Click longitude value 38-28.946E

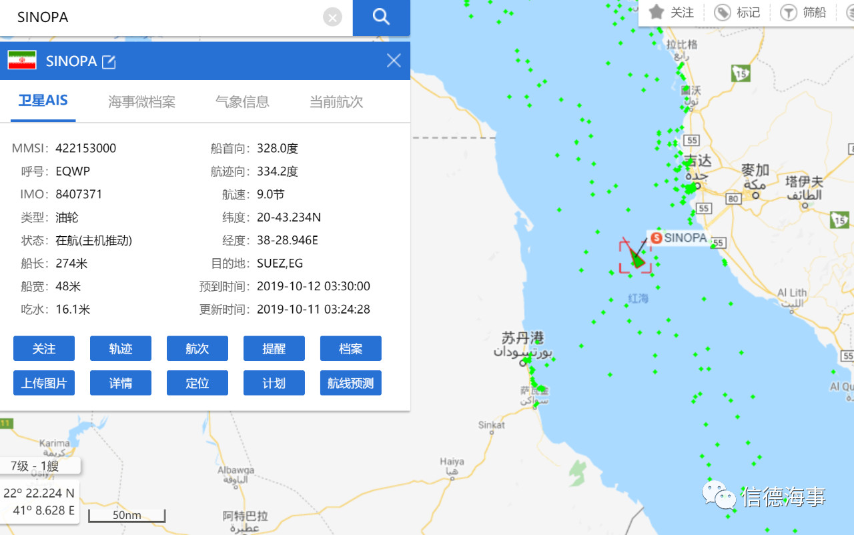(x=288, y=240)
